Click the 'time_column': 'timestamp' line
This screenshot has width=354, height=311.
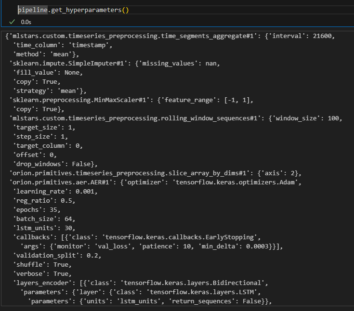click(x=63, y=45)
